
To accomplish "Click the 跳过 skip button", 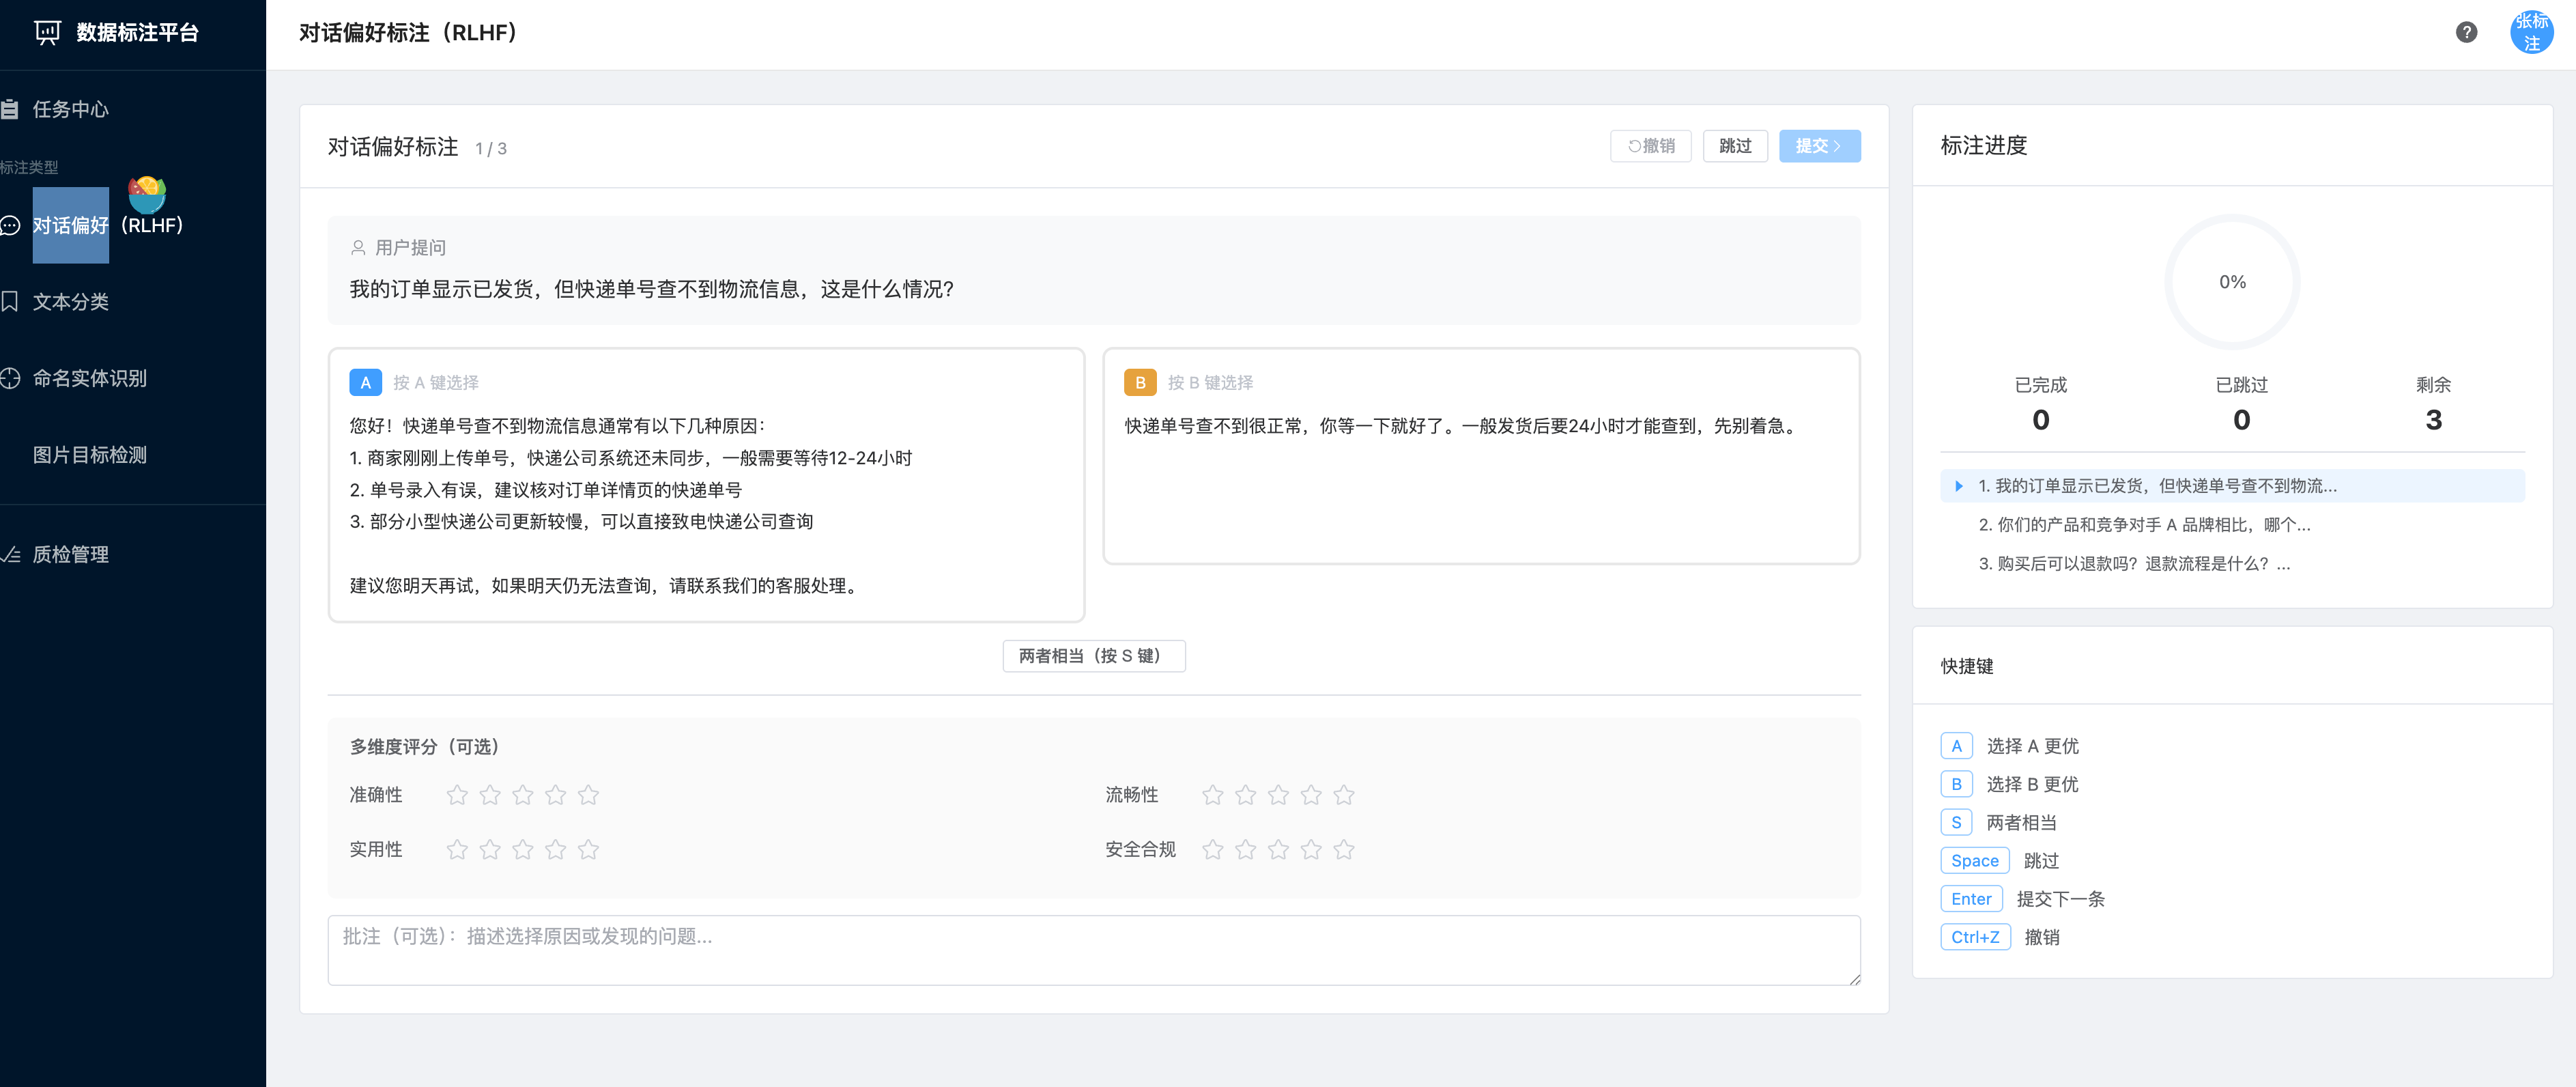I will 1735,146.
